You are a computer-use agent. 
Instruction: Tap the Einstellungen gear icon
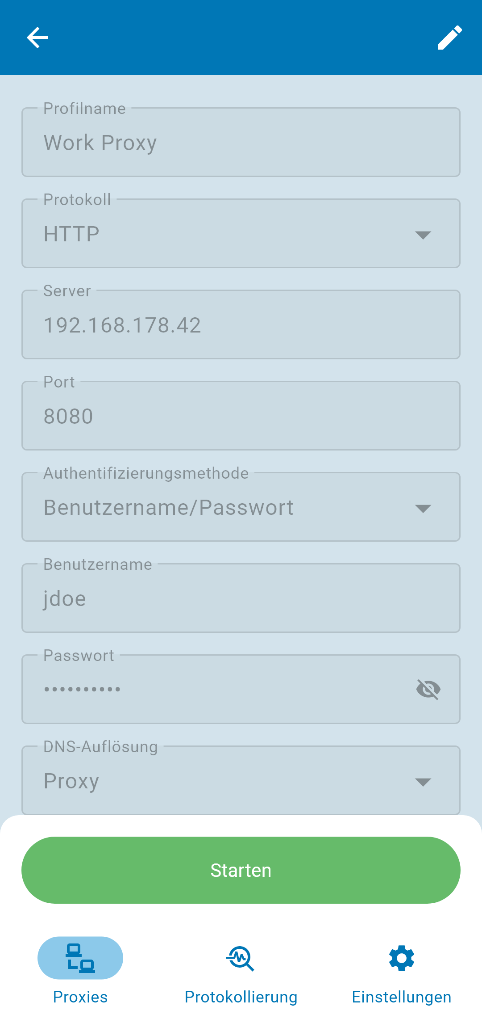point(402,958)
